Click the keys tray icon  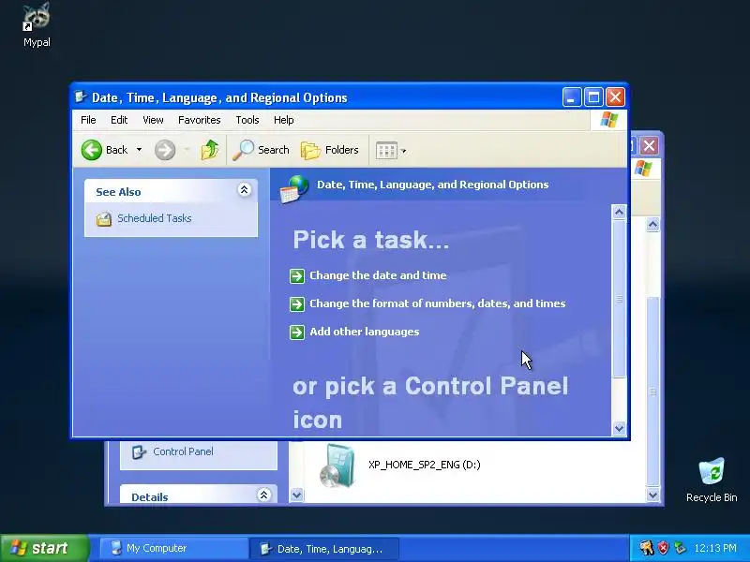(x=647, y=548)
